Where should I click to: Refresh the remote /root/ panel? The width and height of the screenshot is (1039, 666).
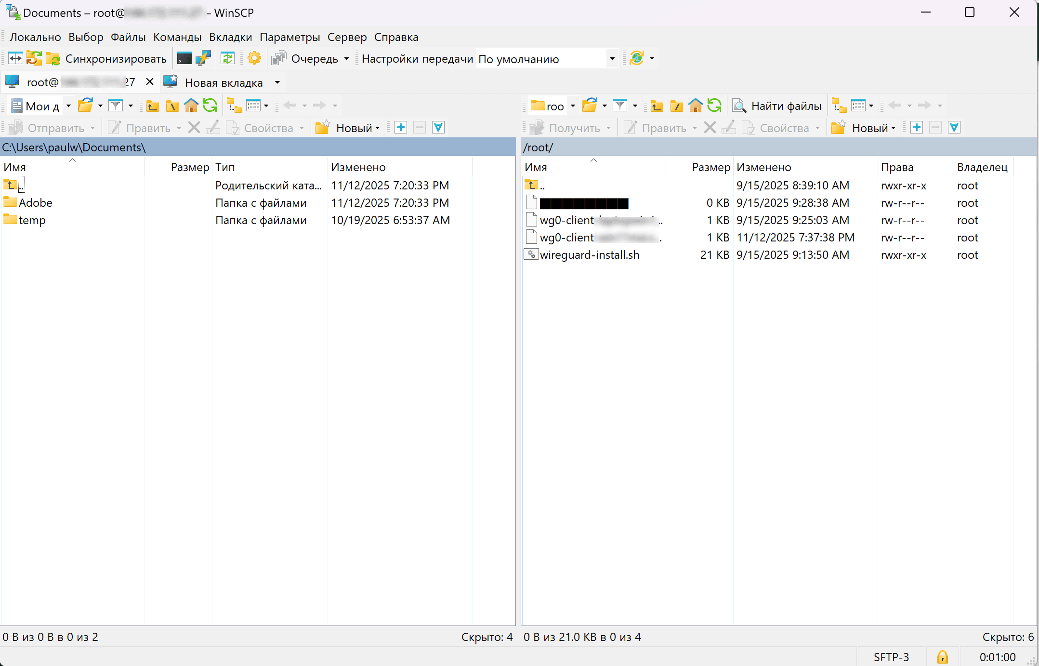point(714,106)
